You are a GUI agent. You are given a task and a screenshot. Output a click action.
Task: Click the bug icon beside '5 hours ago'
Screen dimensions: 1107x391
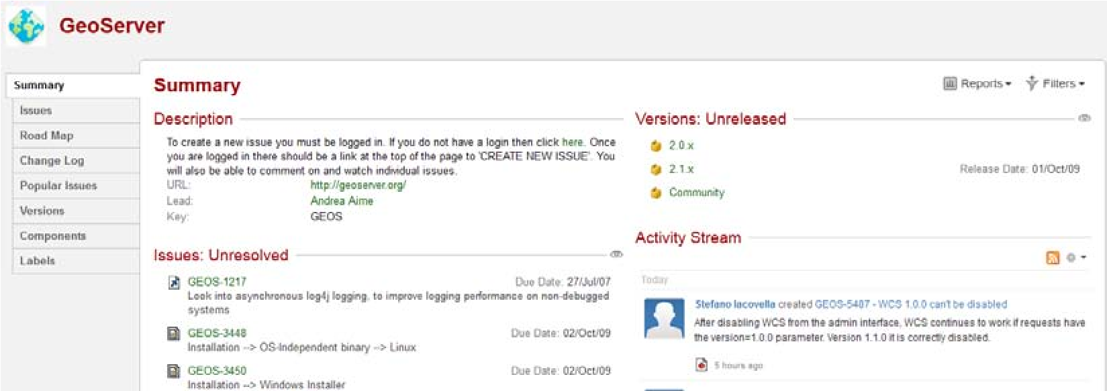[x=702, y=365]
